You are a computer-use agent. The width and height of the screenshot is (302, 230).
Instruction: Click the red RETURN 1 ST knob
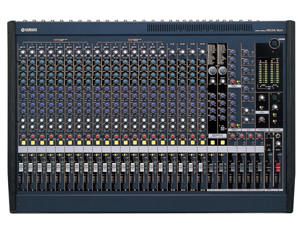tap(233, 81)
